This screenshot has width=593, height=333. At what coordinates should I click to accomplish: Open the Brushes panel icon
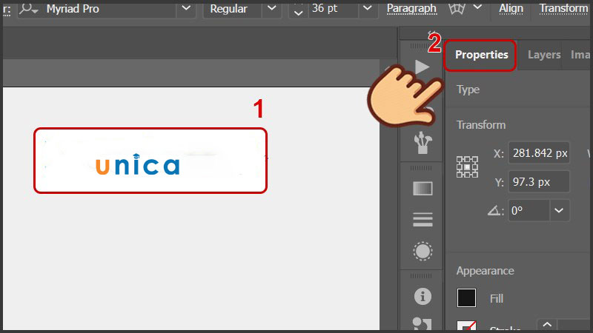(423, 143)
